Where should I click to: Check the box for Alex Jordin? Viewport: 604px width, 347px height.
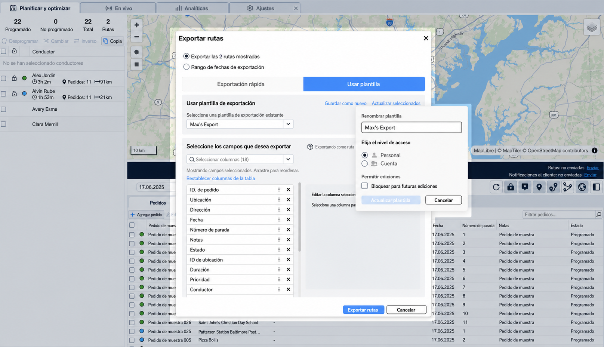[x=3, y=78]
